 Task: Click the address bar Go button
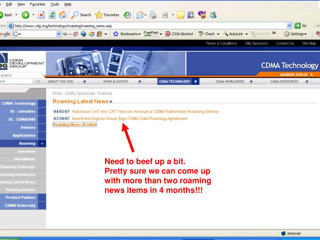click(301, 26)
